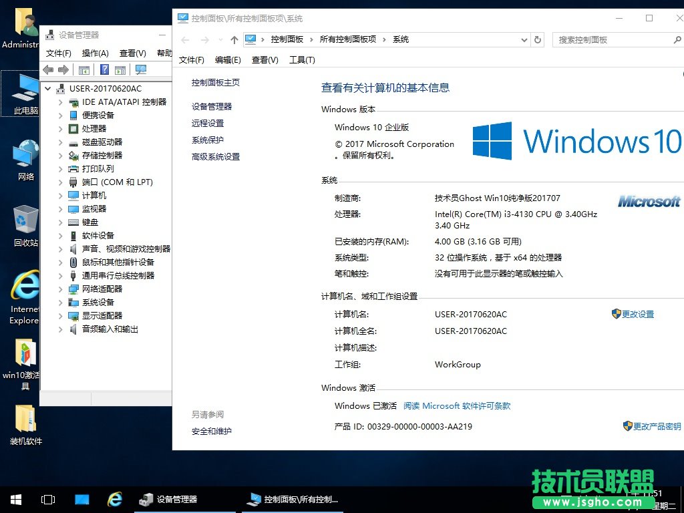Select the 软件设备 device category
Screen dimensions: 684x513
click(98, 236)
